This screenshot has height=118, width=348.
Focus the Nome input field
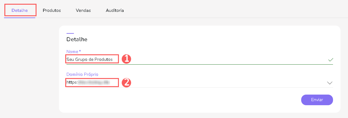(x=199, y=59)
